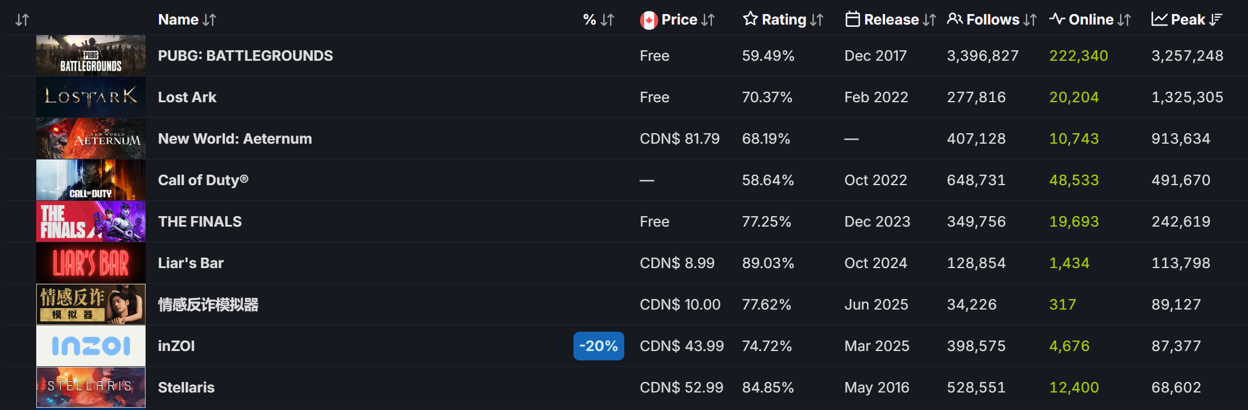
Task: Select the Stellaris title link
Action: 186,387
